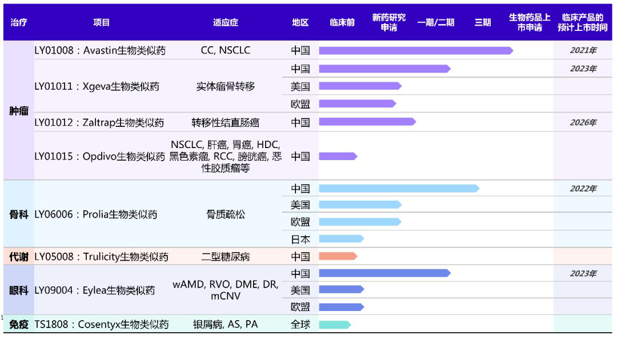Select LY01011 Xgeva生物类似药 project label
The width and height of the screenshot is (617, 339).
click(x=97, y=87)
